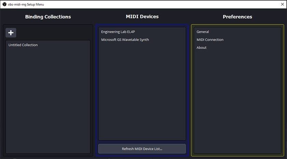287x159 pixels.
Task: Click the yellow border of Preferences panel
Action: (x=192, y=85)
